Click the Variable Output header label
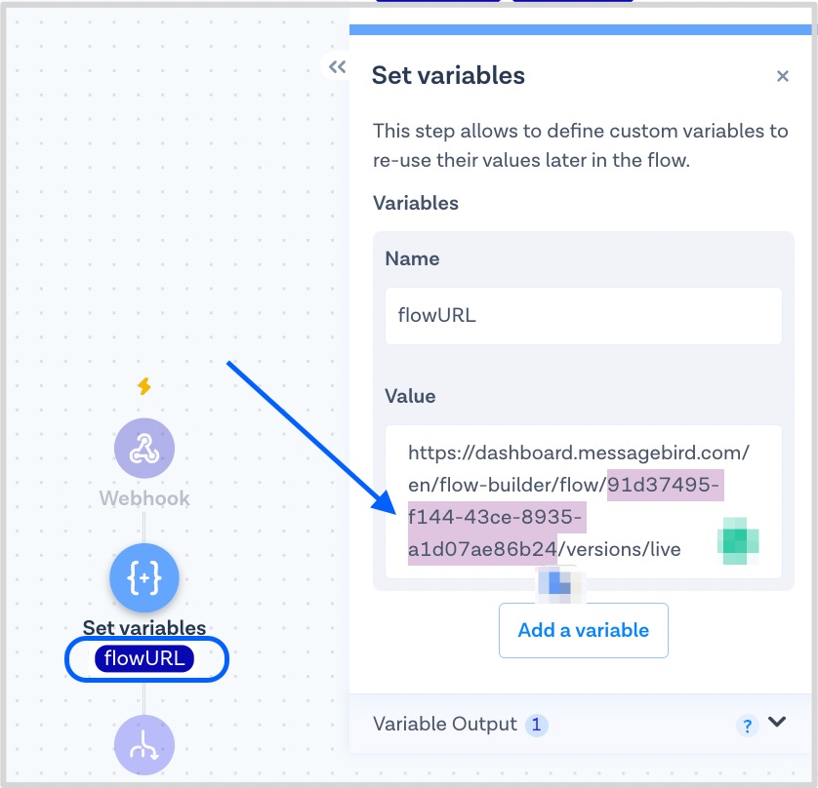This screenshot has width=818, height=788. (x=444, y=724)
